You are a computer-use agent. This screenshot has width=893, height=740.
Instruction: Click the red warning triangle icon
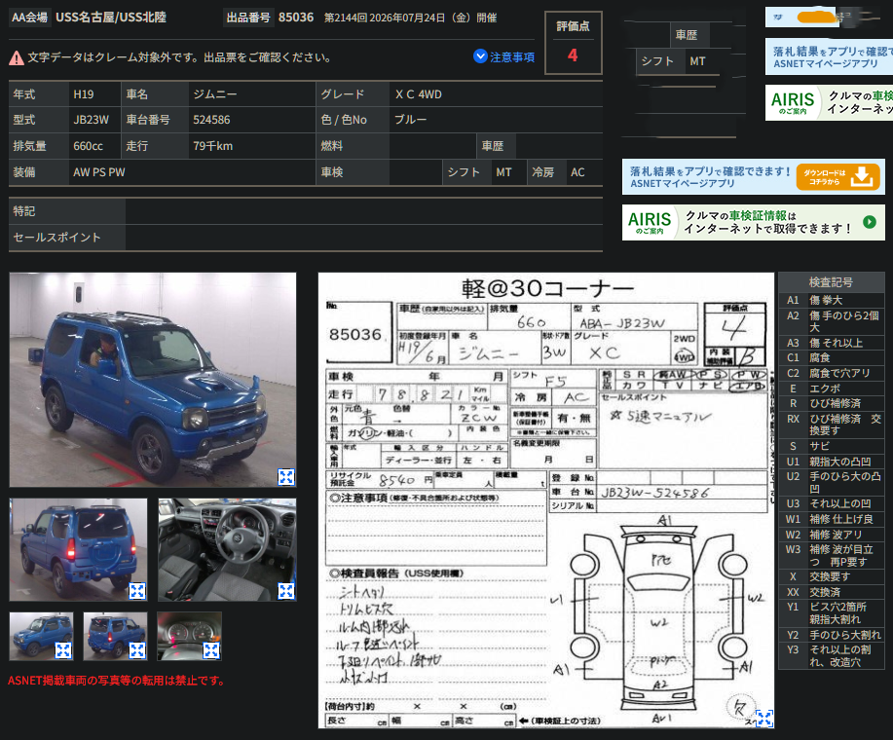(x=17, y=57)
